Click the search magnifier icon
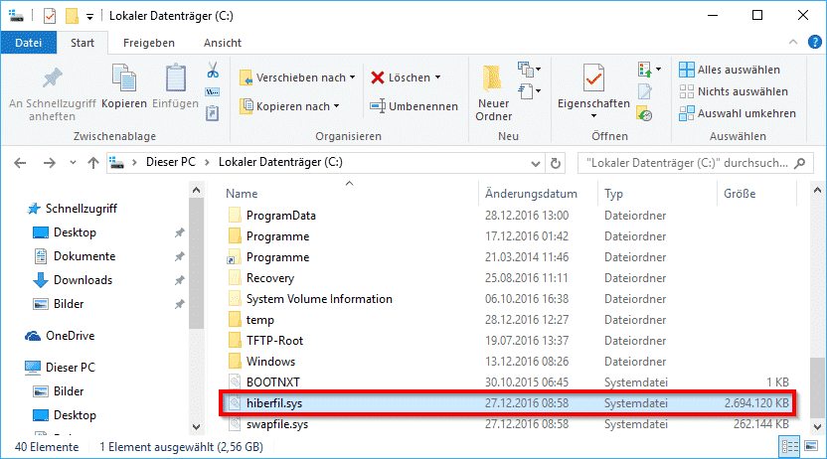The image size is (827, 459). pos(800,163)
